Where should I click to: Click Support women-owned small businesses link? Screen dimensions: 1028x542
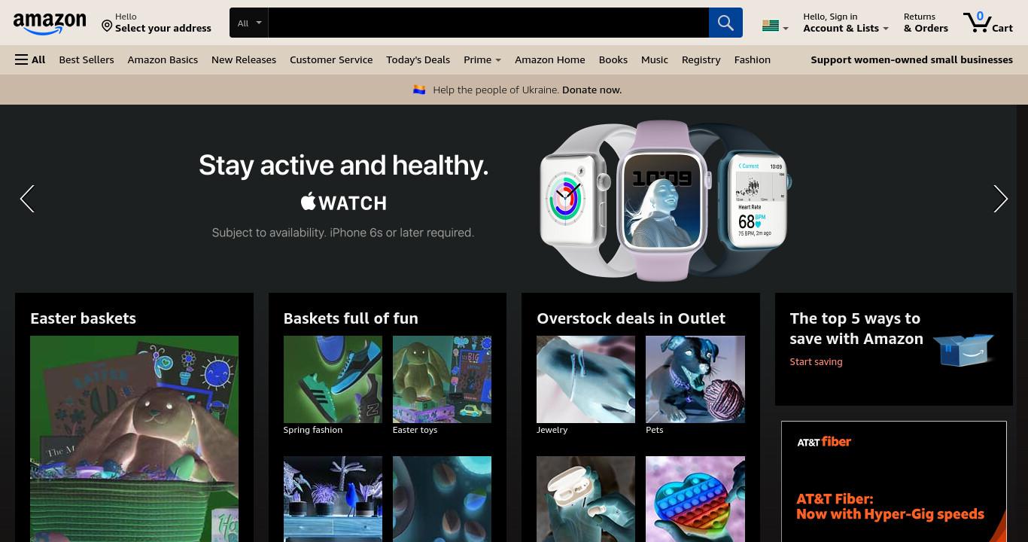[x=911, y=59]
